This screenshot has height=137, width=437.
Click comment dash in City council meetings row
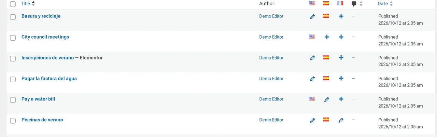pyautogui.click(x=353, y=37)
